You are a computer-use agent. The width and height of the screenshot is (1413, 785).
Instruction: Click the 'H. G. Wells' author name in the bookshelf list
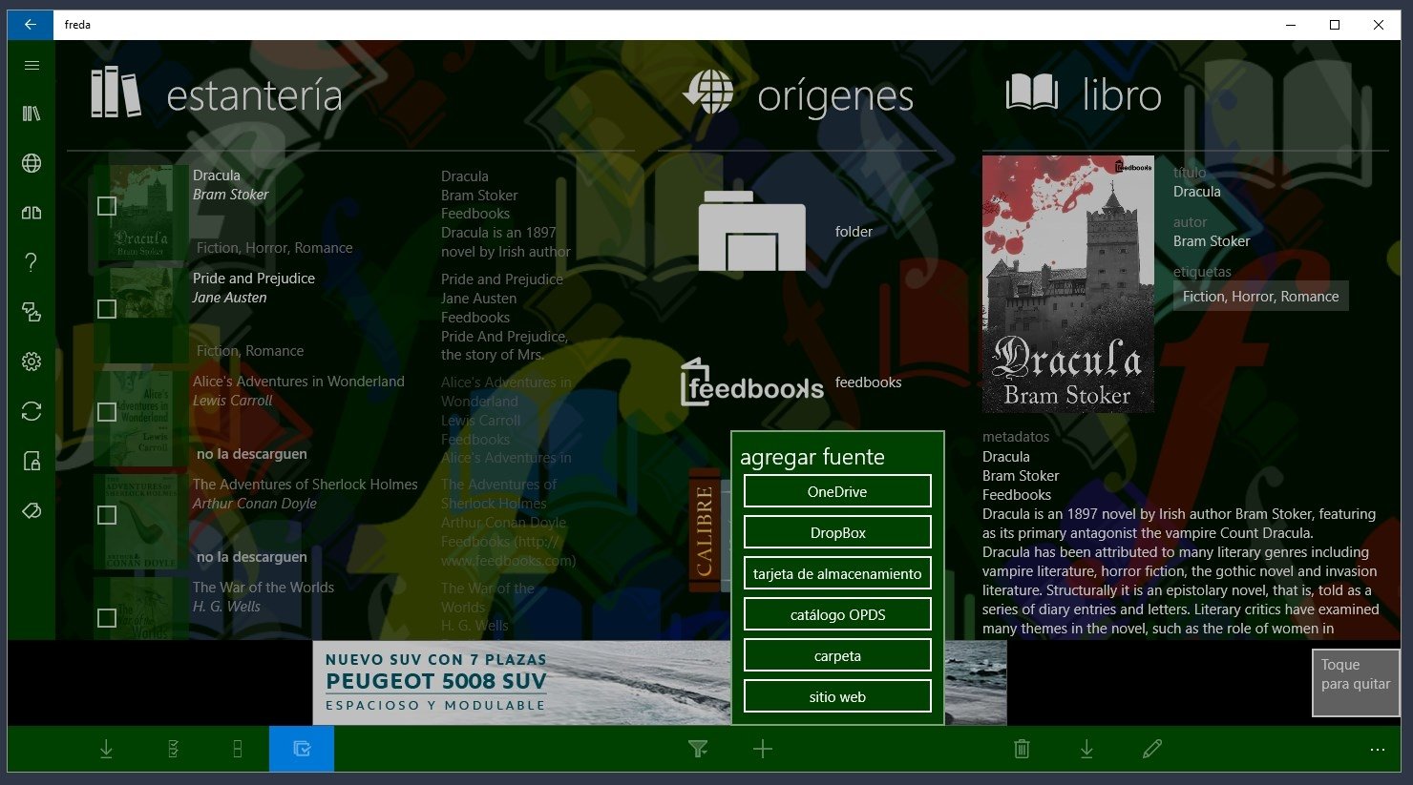coord(227,607)
